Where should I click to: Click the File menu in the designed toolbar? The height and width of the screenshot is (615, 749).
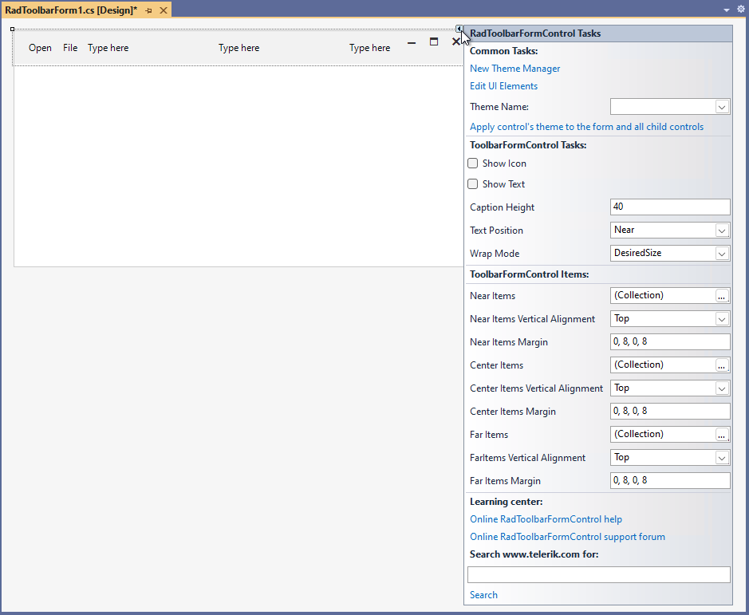point(69,48)
